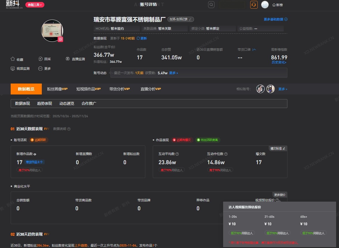Switch to the 趋势表现 sub-tab

pos(45,103)
